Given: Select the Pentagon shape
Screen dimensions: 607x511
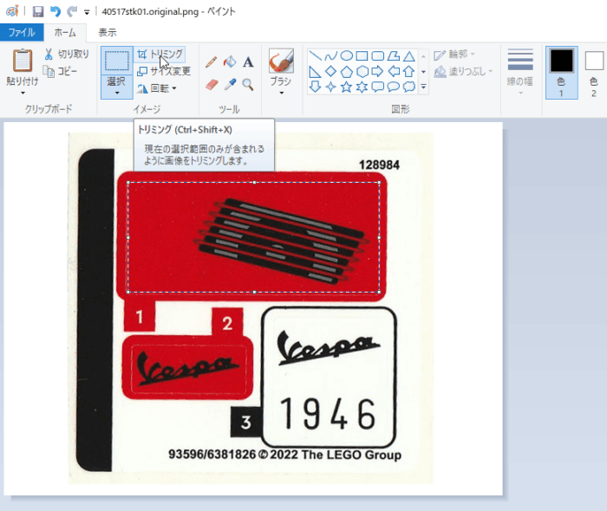Looking at the screenshot, I should tap(347, 72).
